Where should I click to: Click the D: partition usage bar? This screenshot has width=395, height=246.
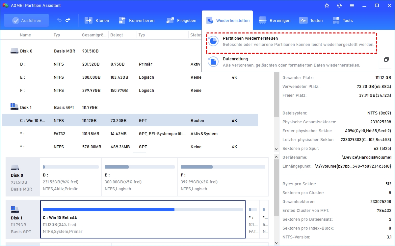pyautogui.click(x=71, y=167)
